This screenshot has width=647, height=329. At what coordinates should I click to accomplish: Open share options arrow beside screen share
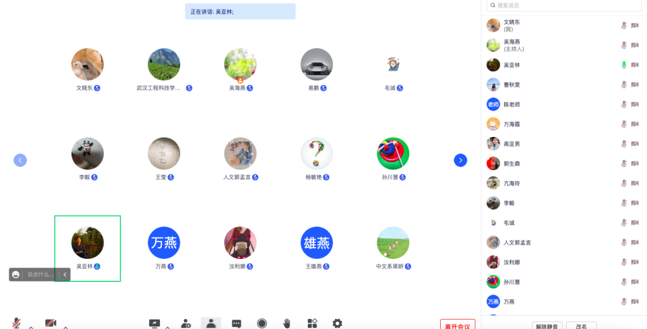point(167,327)
